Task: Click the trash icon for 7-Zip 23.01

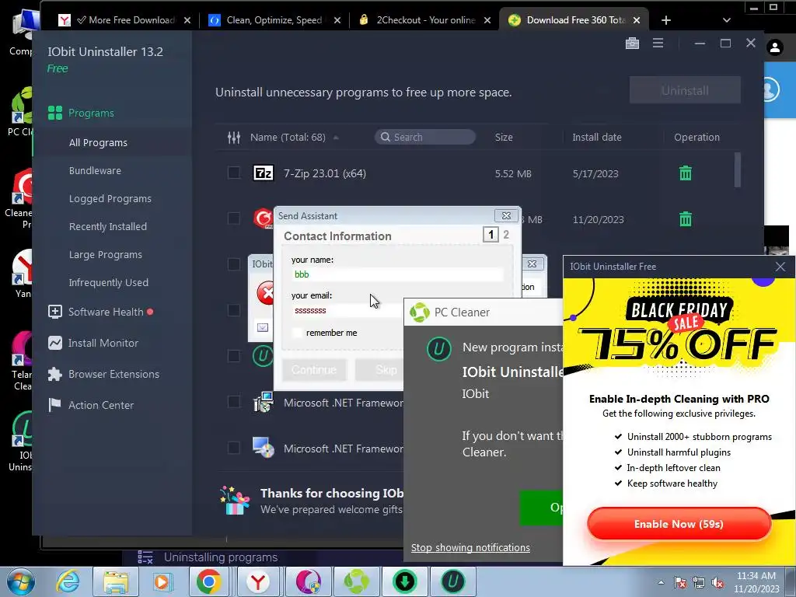Action: 686,173
